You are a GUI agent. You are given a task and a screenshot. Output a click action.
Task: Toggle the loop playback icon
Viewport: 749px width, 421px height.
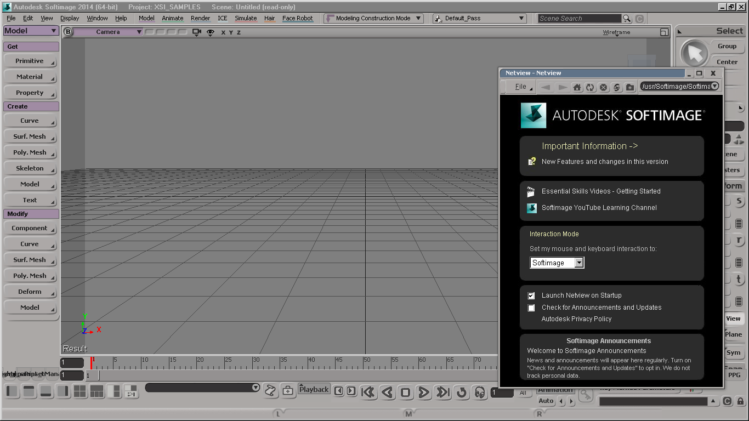pyautogui.click(x=462, y=392)
